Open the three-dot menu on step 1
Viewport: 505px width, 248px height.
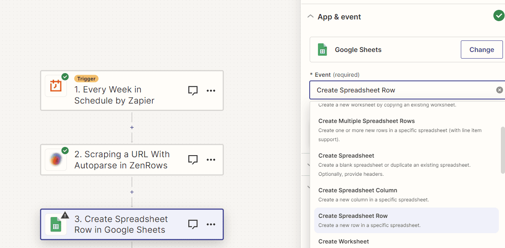(x=211, y=91)
